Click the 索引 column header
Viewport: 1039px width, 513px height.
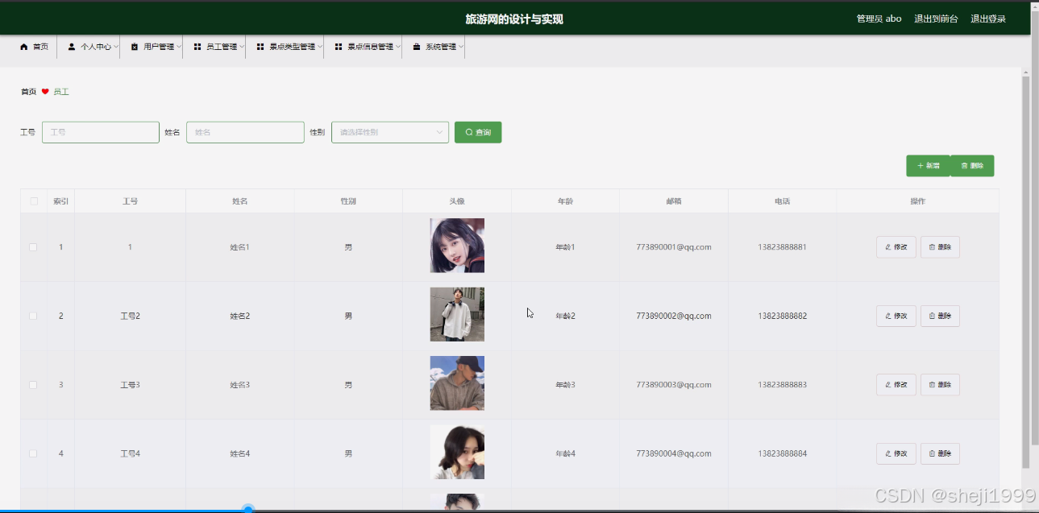(60, 201)
